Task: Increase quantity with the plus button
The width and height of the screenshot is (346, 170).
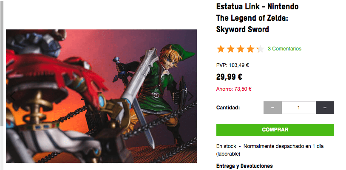Action: 325,108
